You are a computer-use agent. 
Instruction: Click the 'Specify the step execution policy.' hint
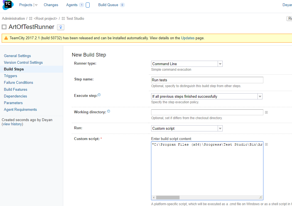[175, 102]
